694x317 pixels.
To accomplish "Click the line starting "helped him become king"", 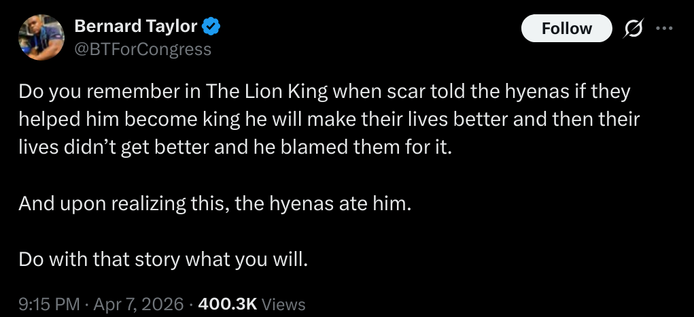I will point(329,119).
